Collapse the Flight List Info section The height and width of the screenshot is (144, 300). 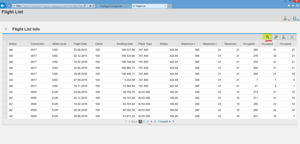[6, 29]
